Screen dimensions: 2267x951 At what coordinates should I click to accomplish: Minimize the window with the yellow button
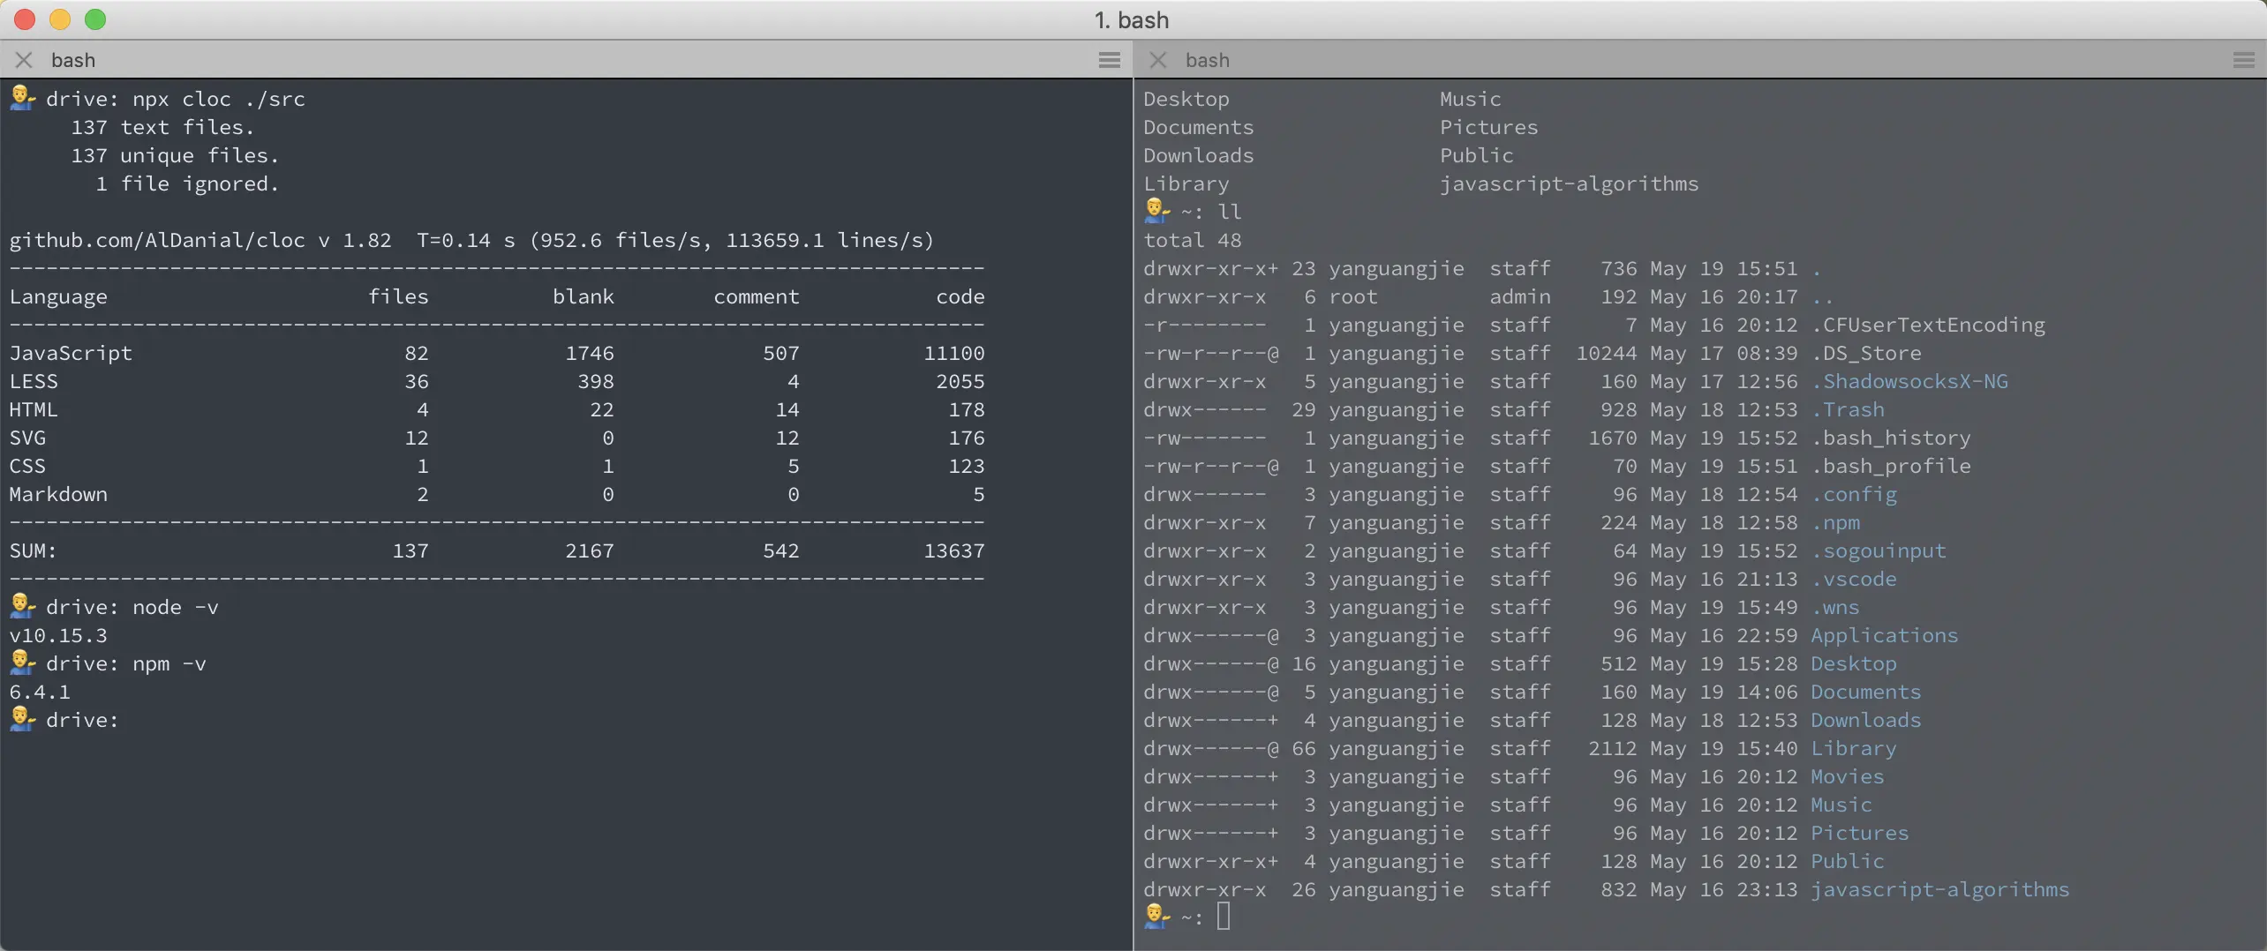coord(60,19)
